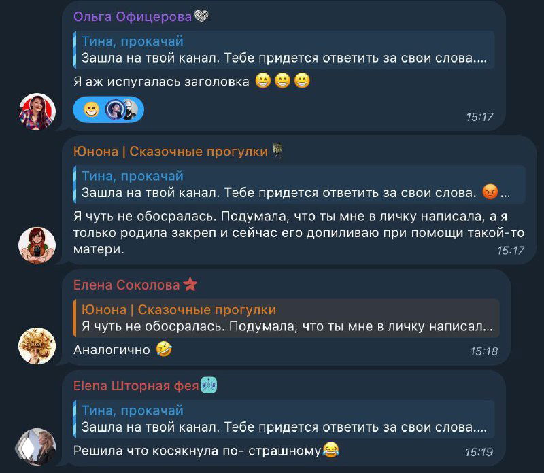Jump to quoted Тина message with angry emoji
The image size is (544, 473).
pyautogui.click(x=299, y=184)
